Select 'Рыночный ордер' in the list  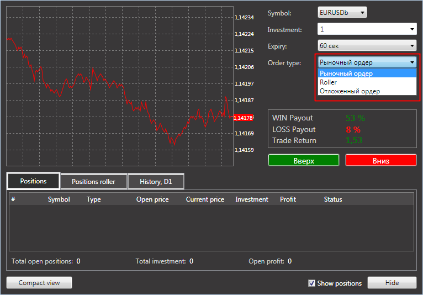(367, 73)
